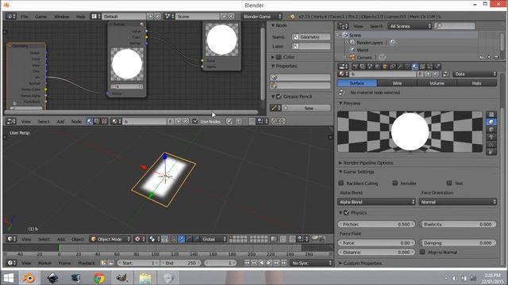Toggle the Physics checkbox
This screenshot has height=285, width=508.
346,213
